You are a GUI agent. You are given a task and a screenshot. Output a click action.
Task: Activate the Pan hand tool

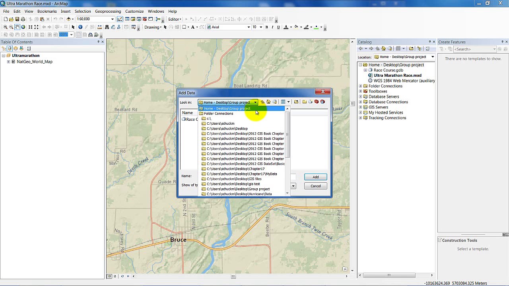[17, 27]
